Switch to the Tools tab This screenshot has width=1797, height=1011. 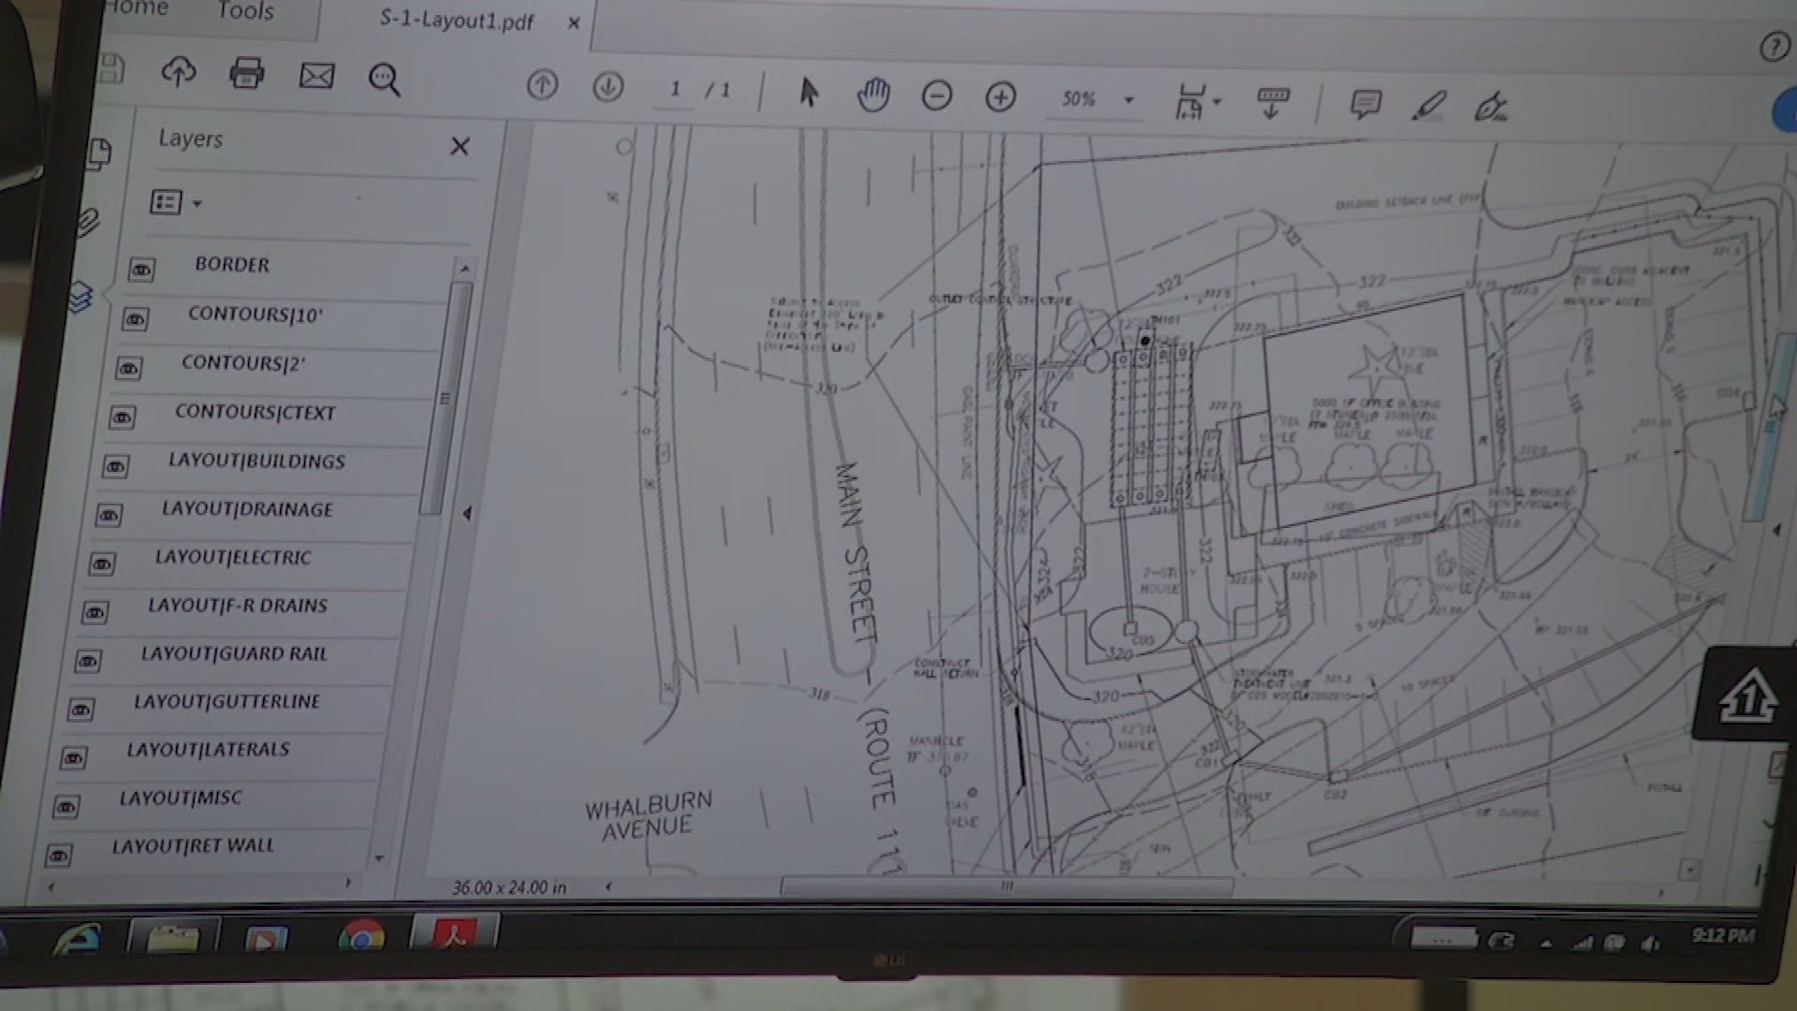(x=245, y=13)
